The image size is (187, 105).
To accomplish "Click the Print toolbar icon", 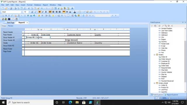I will 15,8.
